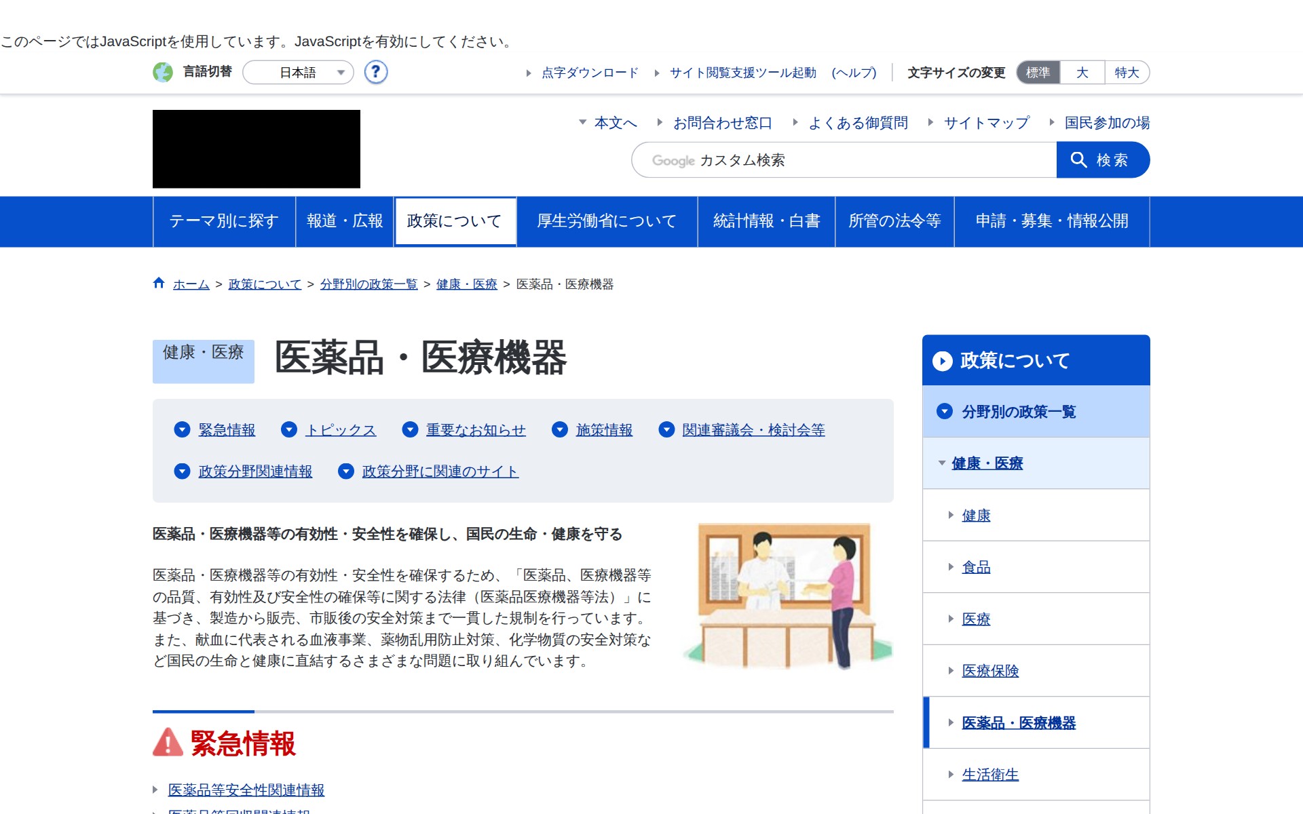The height and width of the screenshot is (814, 1303).
Task: Set font size to 大
Action: [x=1082, y=73]
